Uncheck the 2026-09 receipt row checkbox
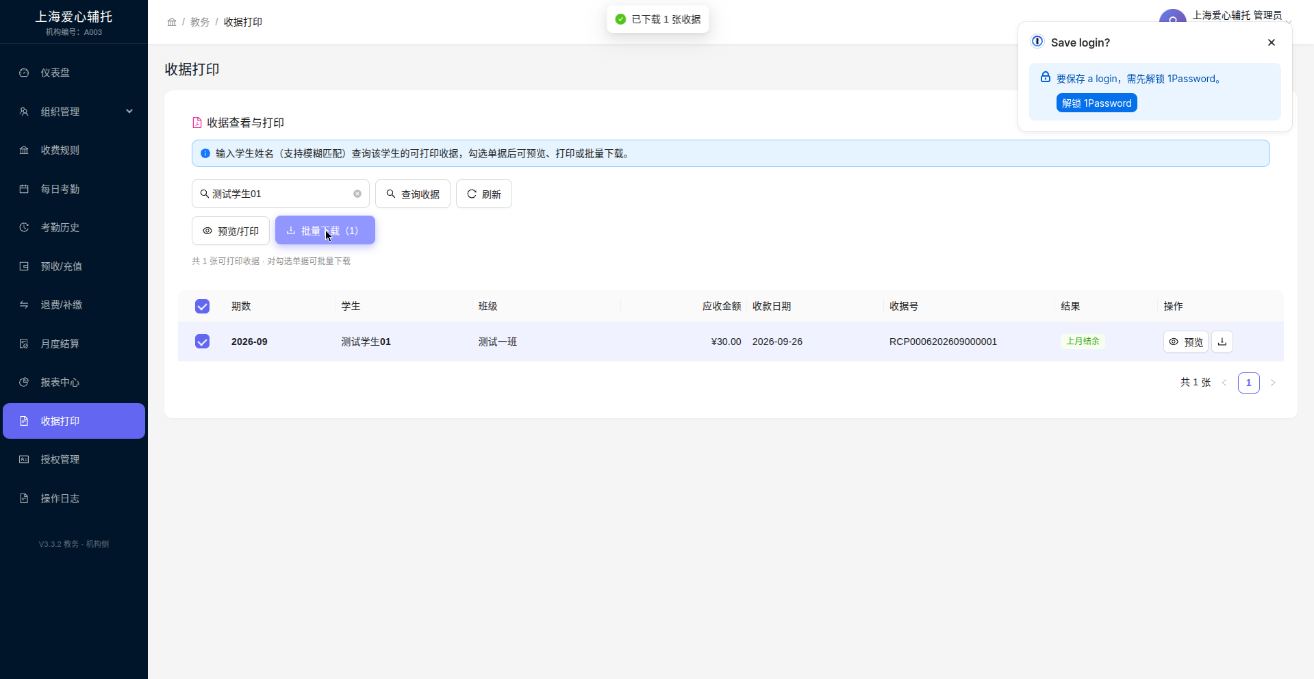Screen dimensions: 1314x679 pyautogui.click(x=202, y=341)
